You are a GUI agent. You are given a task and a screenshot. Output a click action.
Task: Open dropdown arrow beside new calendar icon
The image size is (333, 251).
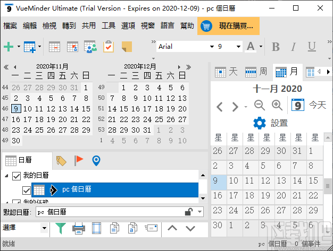[39, 47]
